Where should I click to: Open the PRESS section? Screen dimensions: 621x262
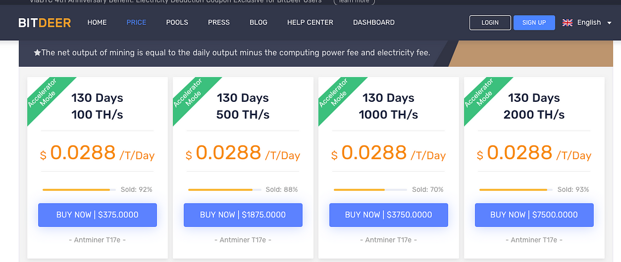tap(218, 23)
